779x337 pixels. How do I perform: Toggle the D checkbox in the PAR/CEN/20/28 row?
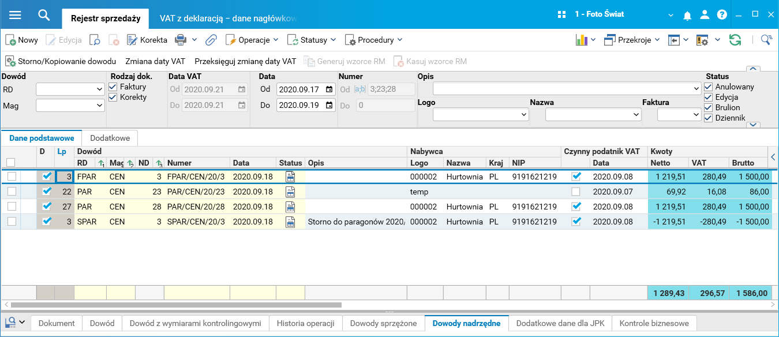pos(47,206)
